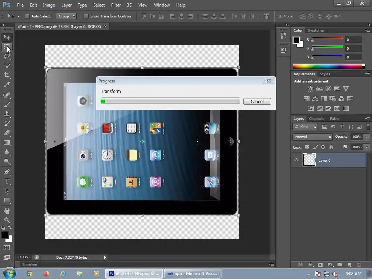Select the History Brush tool
Viewport: 372px width, 279px height.
coord(7,124)
